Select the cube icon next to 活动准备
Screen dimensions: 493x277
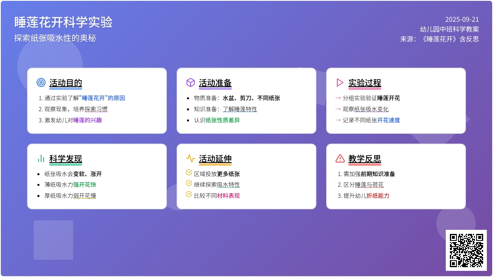tap(190, 82)
